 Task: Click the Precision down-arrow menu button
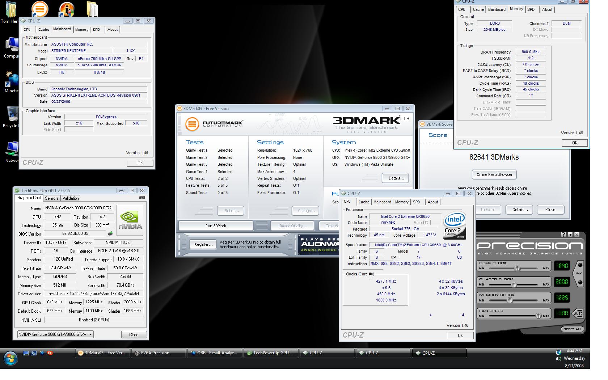tap(570, 235)
